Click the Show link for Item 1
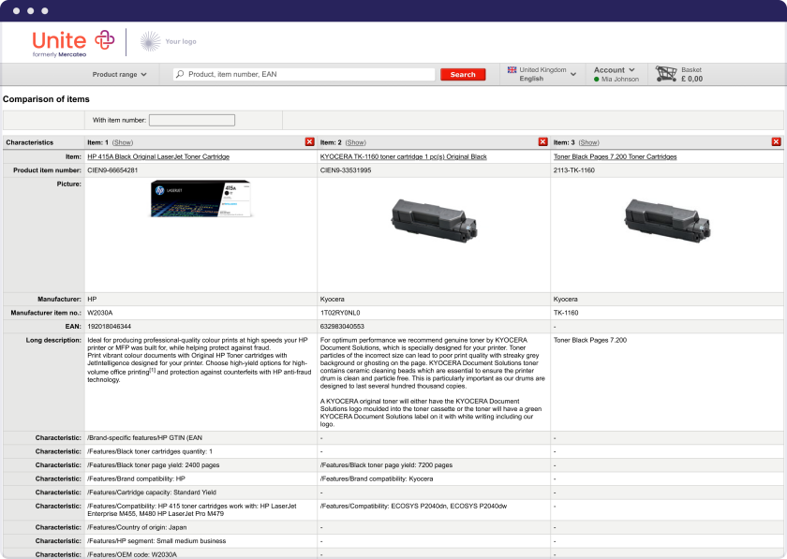Image resolution: width=787 pixels, height=559 pixels. (x=123, y=142)
